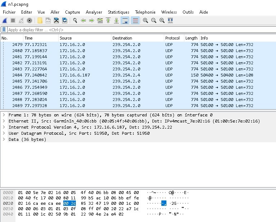276x222 pixels.
Task: Click Length cell 150 in packet 2484
Action: [194, 75]
